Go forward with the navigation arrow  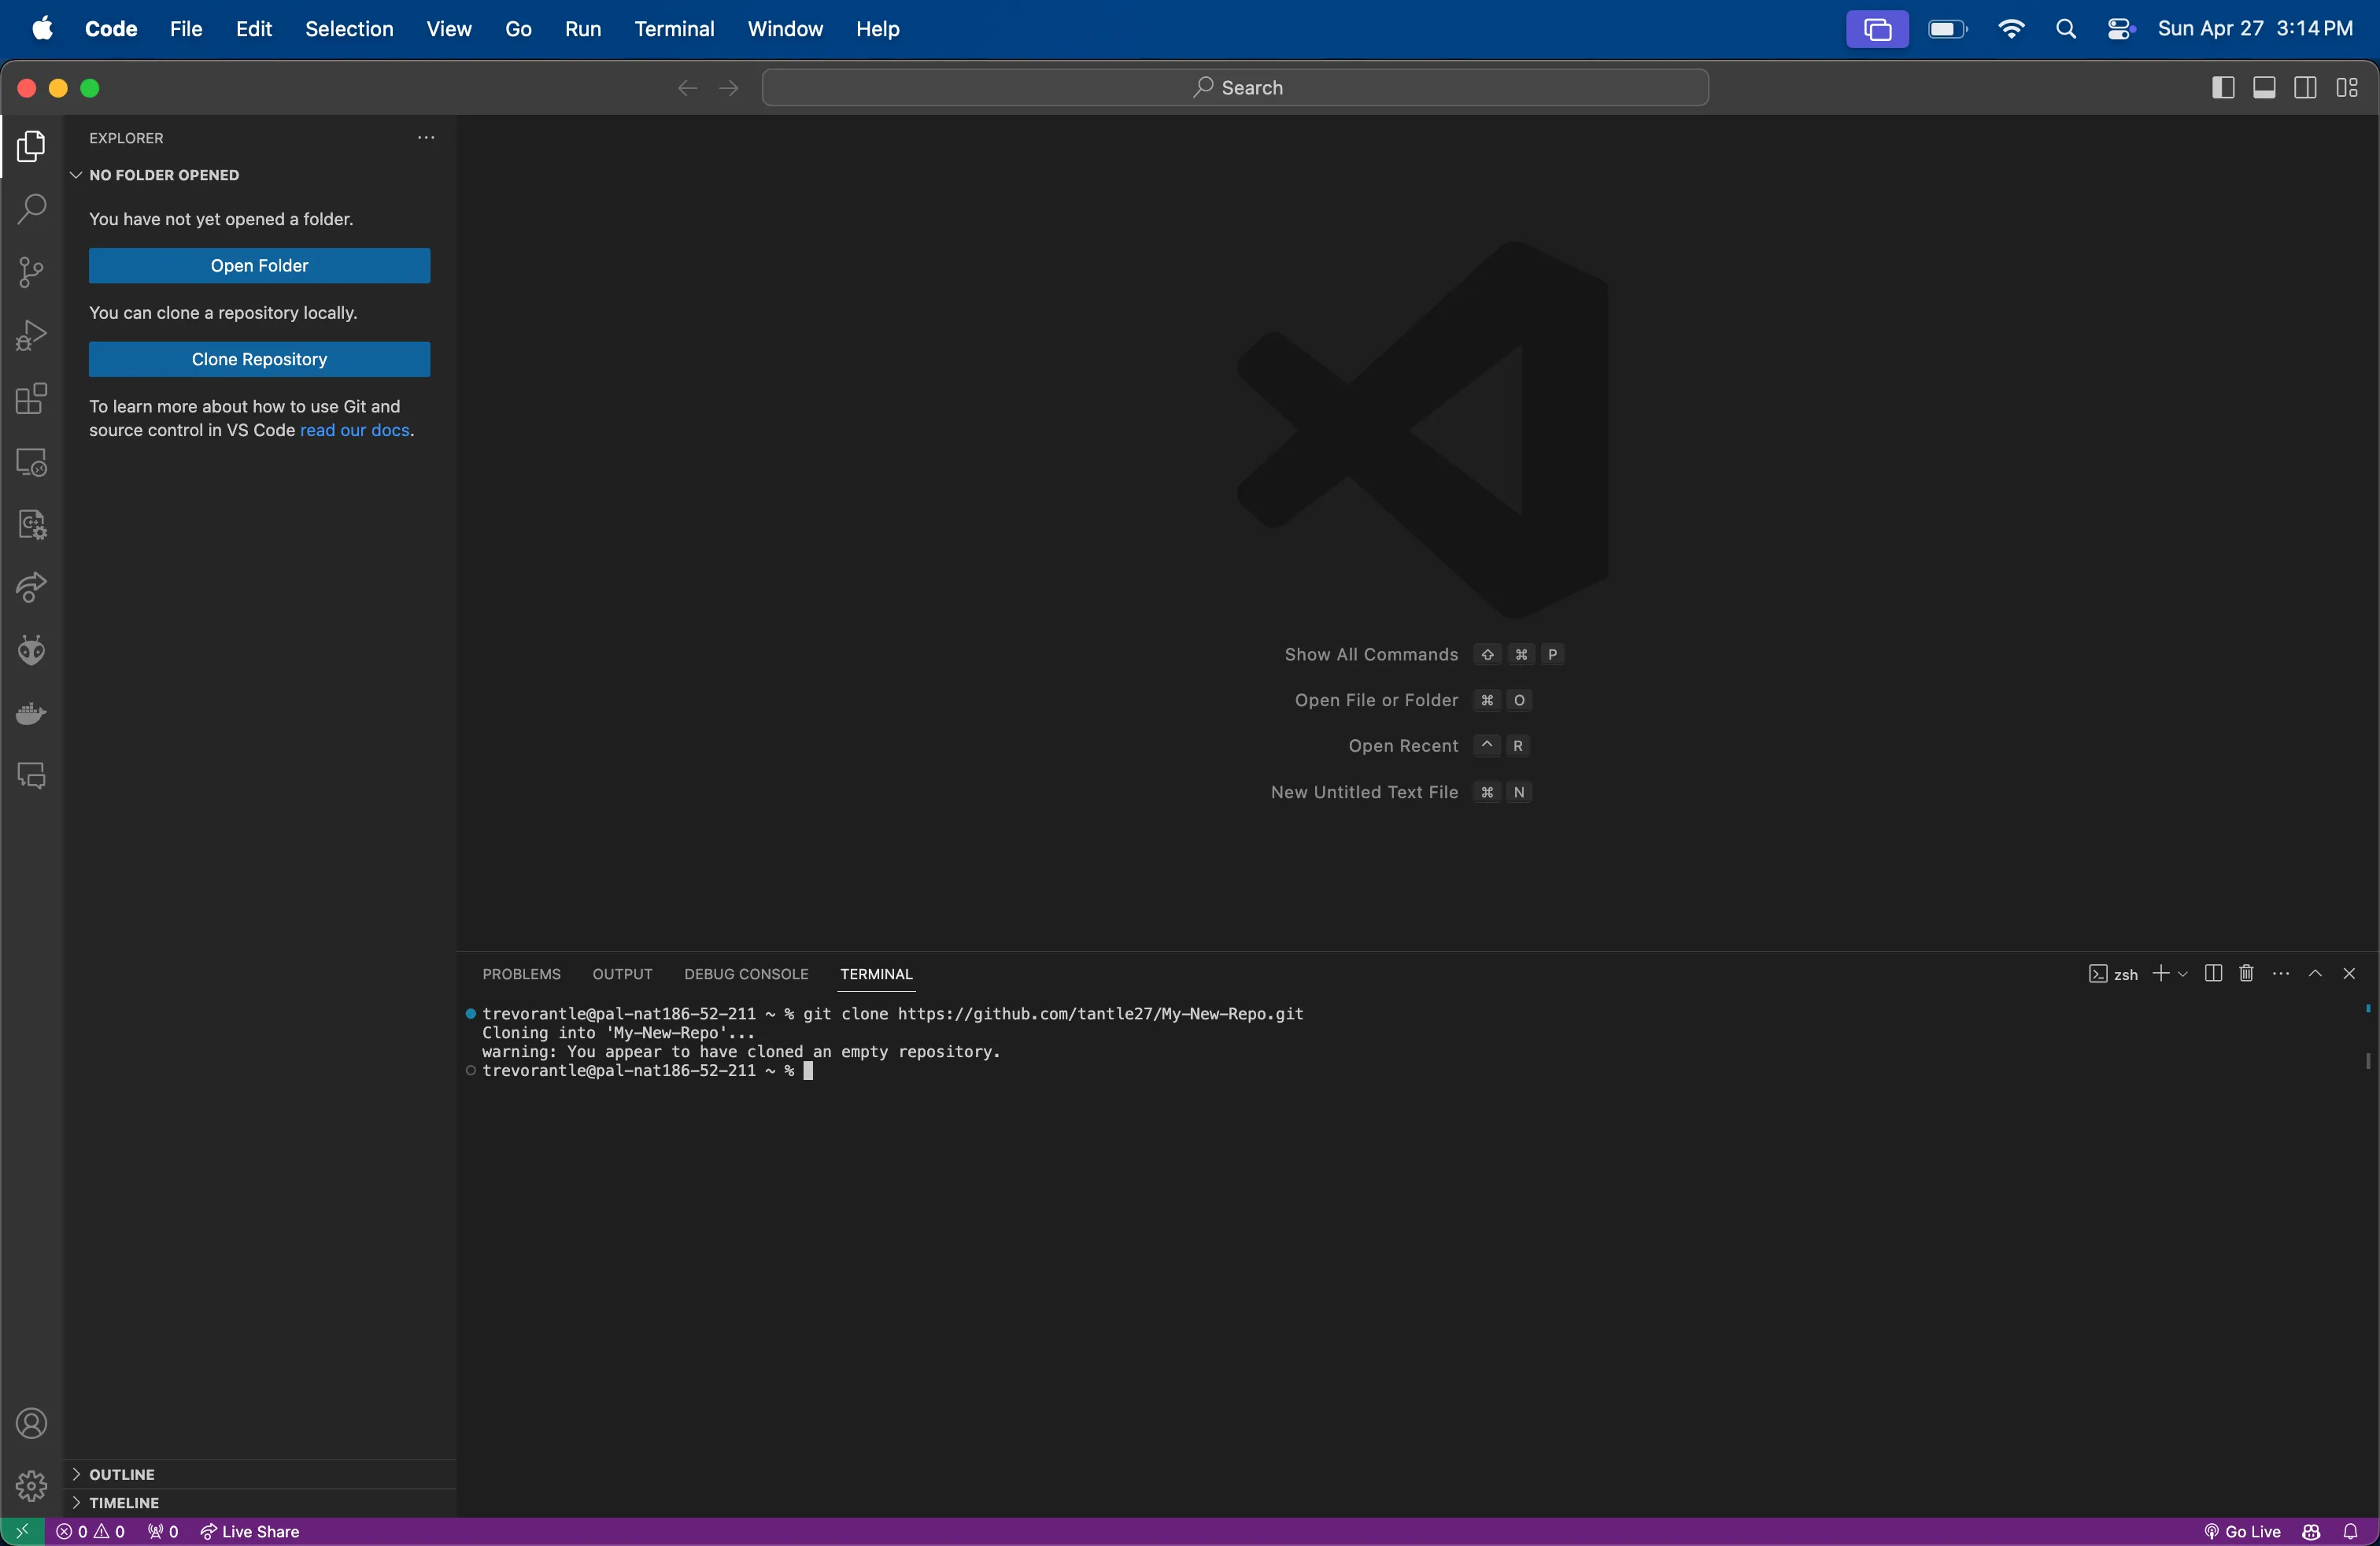pyautogui.click(x=729, y=88)
